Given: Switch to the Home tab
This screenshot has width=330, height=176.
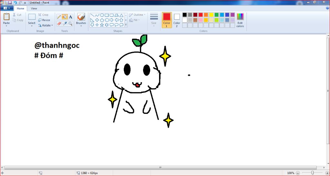Looking at the screenshot, I should coord(20,8).
